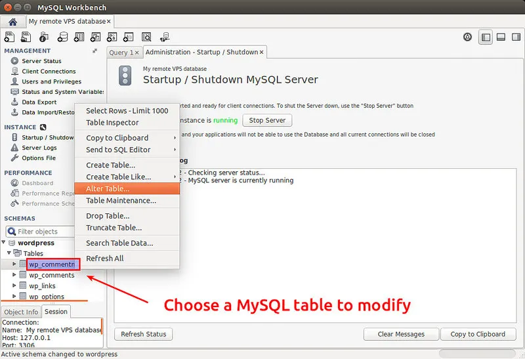Toggle the right secondary sidebar visibility
The image size is (525, 359).
[516, 37]
